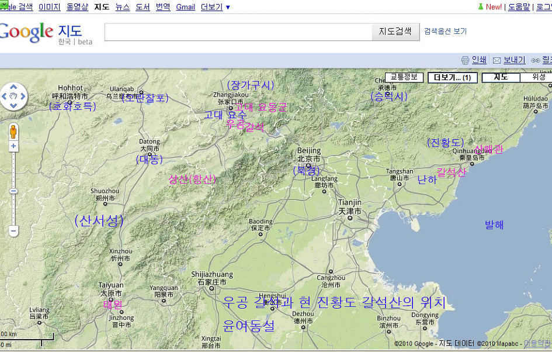
Task: Open the 뉴스 link in top bar
Action: [x=123, y=7]
